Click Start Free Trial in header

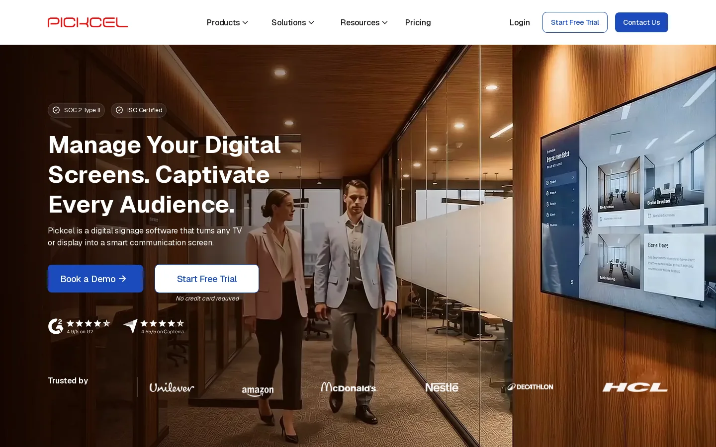(x=575, y=22)
